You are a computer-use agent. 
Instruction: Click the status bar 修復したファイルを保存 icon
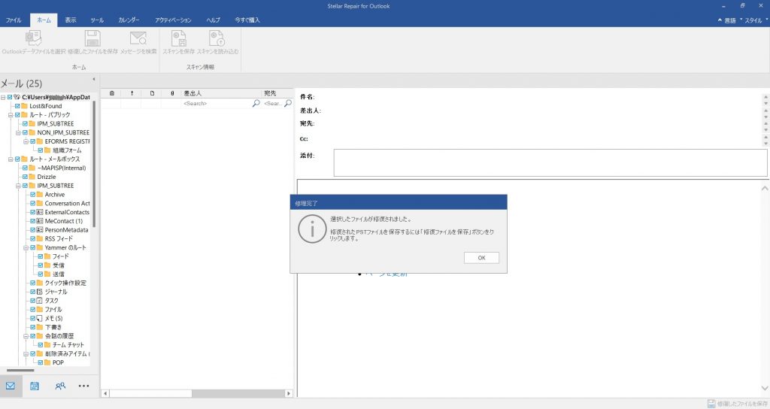(711, 404)
